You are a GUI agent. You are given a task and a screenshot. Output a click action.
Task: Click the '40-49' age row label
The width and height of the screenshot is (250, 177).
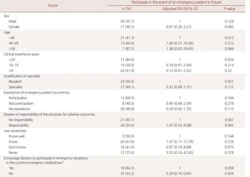coord(14,43)
